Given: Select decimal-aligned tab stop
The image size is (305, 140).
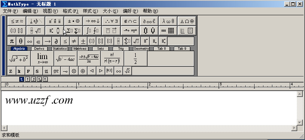Looking at the screenshot, I should click(45, 79).
